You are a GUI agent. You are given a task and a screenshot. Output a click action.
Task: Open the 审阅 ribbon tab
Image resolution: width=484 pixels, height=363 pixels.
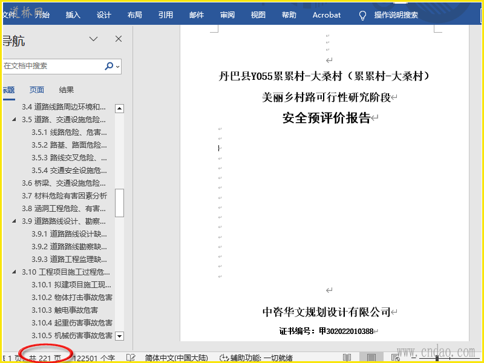pos(227,15)
